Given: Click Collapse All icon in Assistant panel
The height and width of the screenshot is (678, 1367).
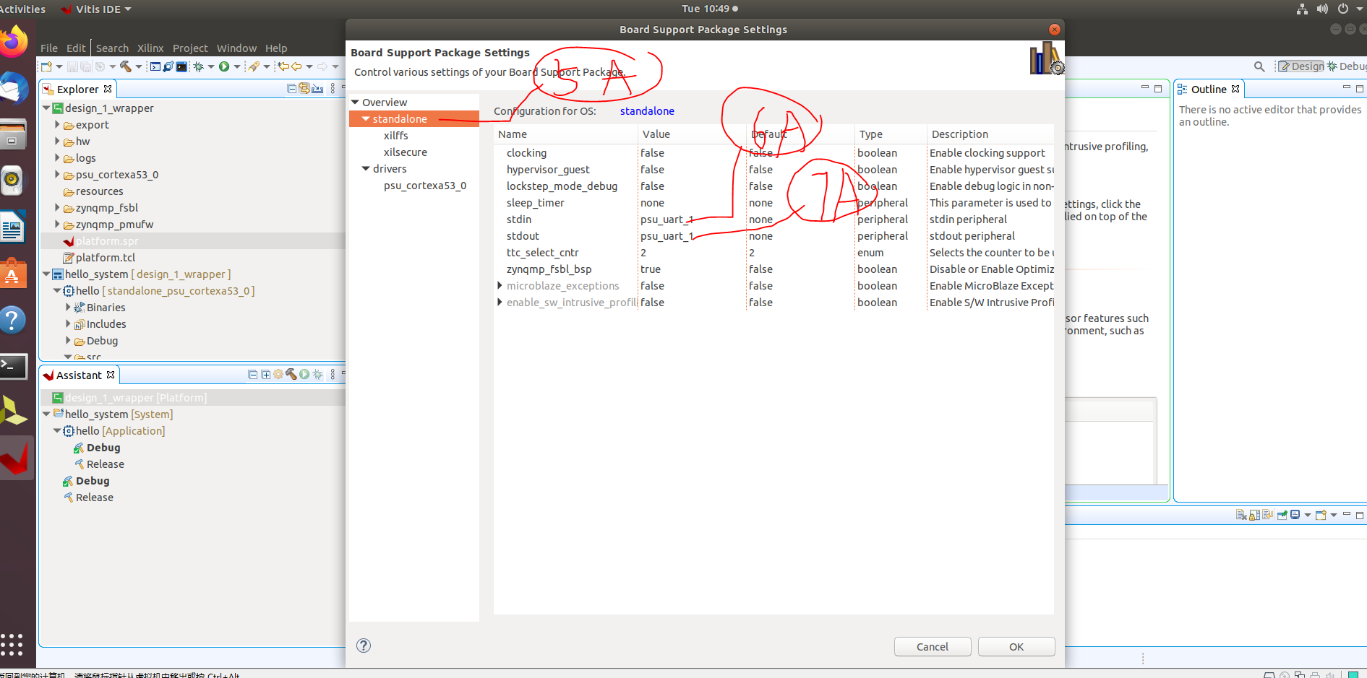Looking at the screenshot, I should (x=252, y=375).
